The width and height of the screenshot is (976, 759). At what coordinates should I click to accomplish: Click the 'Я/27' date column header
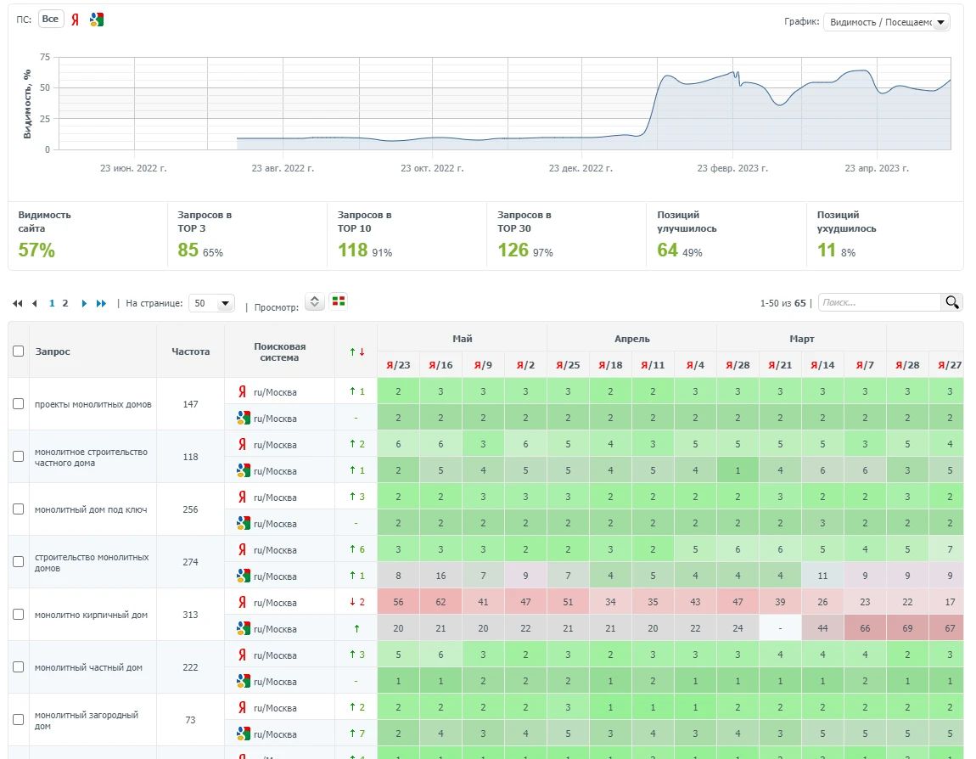coord(949,365)
